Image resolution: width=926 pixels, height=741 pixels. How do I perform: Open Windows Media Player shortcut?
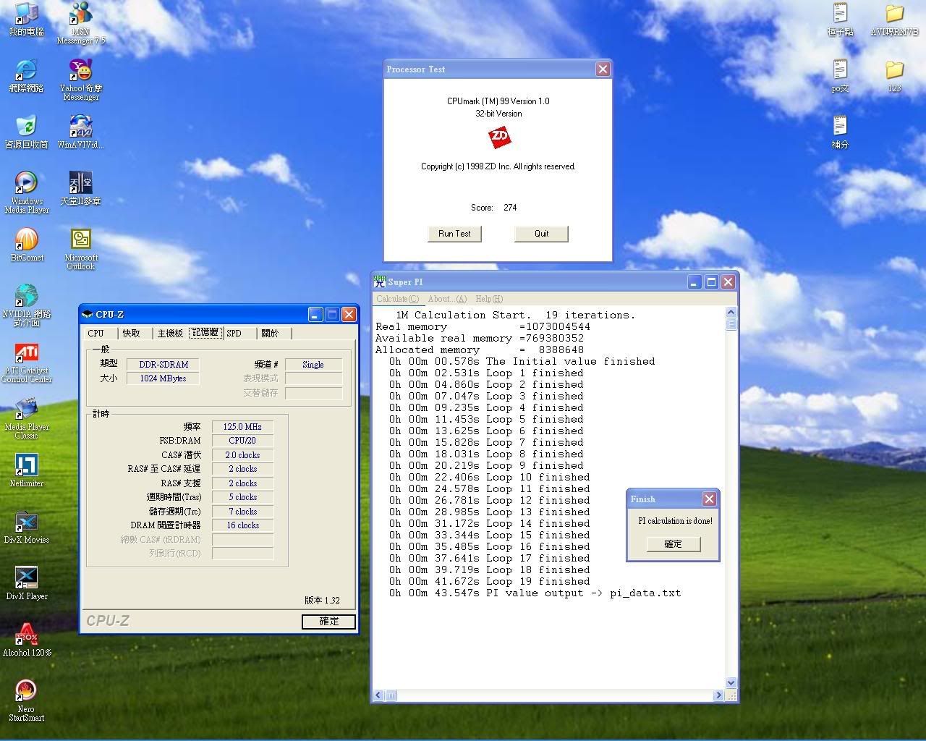[26, 192]
